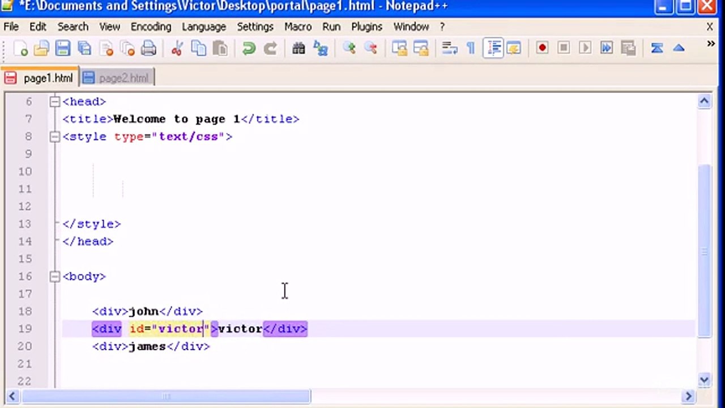Image resolution: width=725 pixels, height=408 pixels.
Task: Click the text 'Welcome to page 1'
Action: (x=177, y=119)
